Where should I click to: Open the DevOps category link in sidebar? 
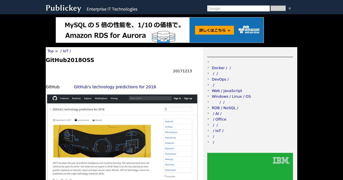pyautogui.click(x=220, y=79)
